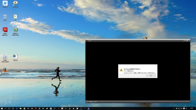Minimize the TVTest window
Image resolution: width=196 pixels, height=110 pixels.
[183, 41]
